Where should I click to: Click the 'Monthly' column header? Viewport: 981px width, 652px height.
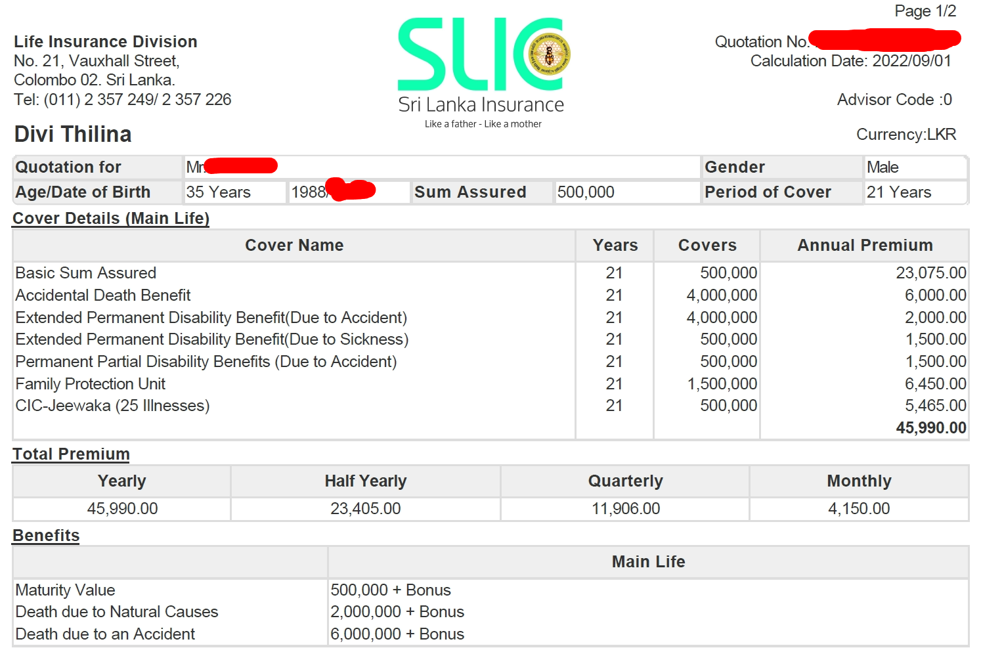859,481
